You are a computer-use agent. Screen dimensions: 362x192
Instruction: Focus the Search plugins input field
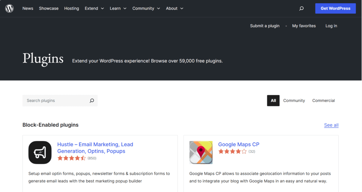point(60,100)
